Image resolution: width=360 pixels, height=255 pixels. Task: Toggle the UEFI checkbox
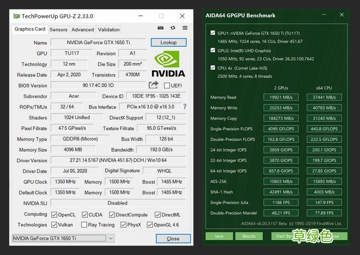[x=167, y=85]
